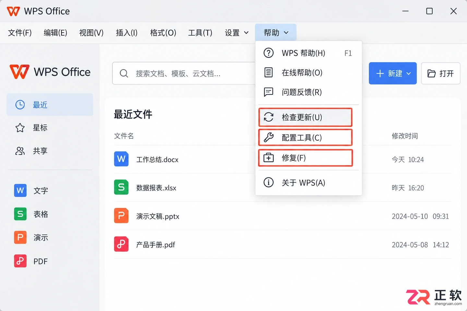Viewport: 467px width, 311px height.
Task: Click the repair first-aid kit icon
Action: point(269,158)
